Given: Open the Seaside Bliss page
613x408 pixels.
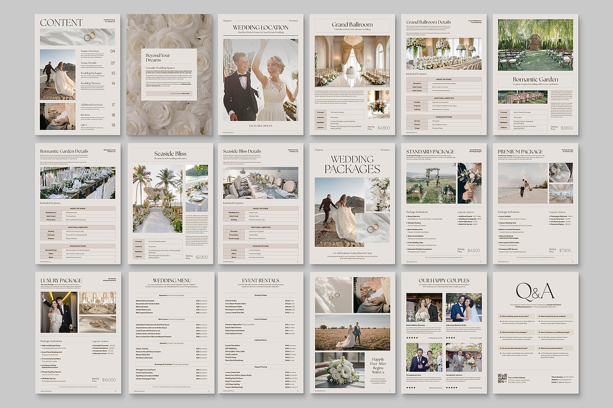Looking at the screenshot, I should pos(170,204).
